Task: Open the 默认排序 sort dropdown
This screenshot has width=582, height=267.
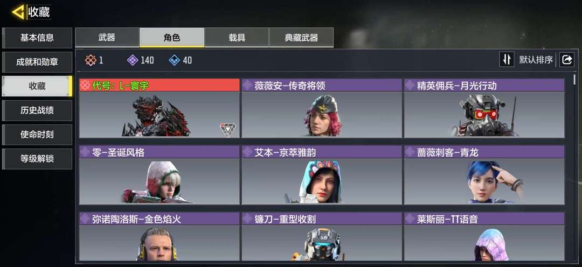Action: pyautogui.click(x=536, y=60)
